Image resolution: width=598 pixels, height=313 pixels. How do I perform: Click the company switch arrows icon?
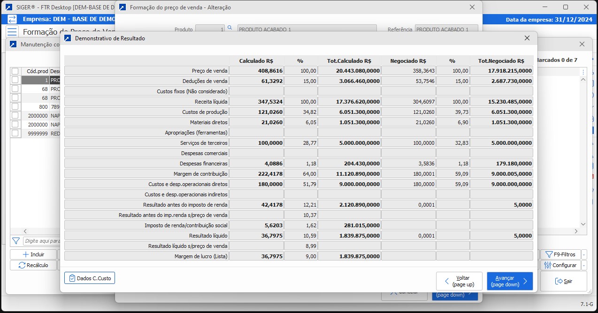point(12,19)
